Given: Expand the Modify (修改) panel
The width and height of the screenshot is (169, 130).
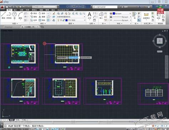Looking at the screenshot, I should coord(43,23).
